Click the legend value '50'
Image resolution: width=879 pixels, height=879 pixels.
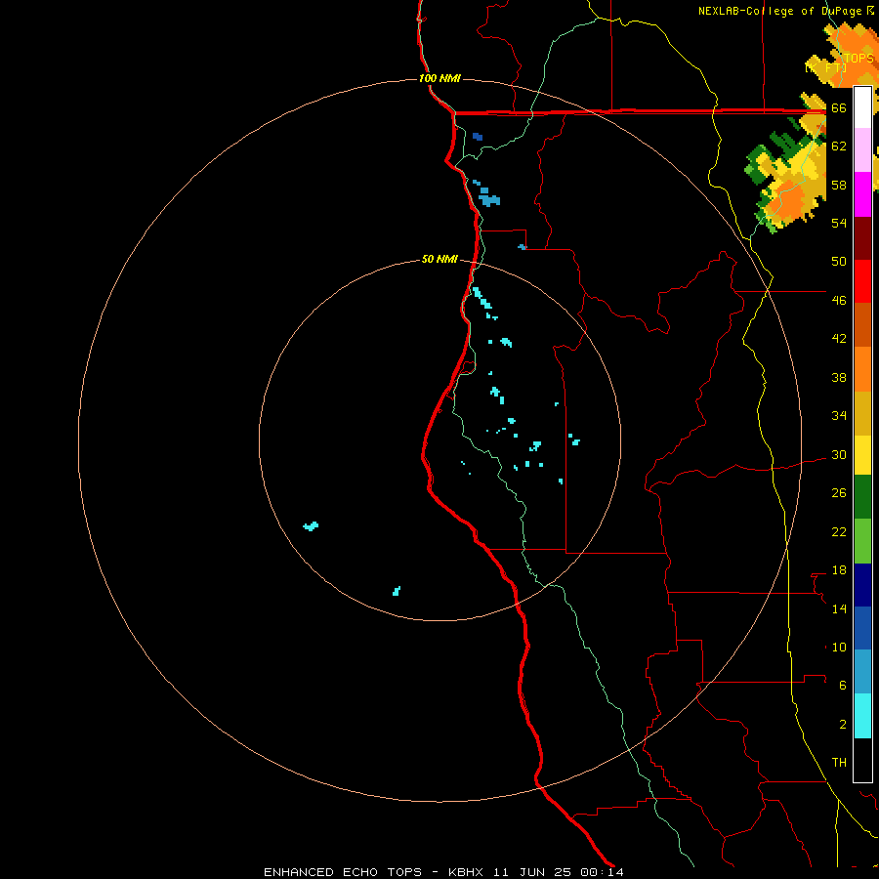tap(839, 261)
